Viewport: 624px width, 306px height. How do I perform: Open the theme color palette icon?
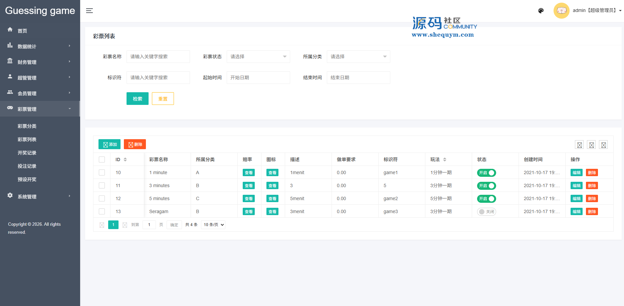[541, 11]
